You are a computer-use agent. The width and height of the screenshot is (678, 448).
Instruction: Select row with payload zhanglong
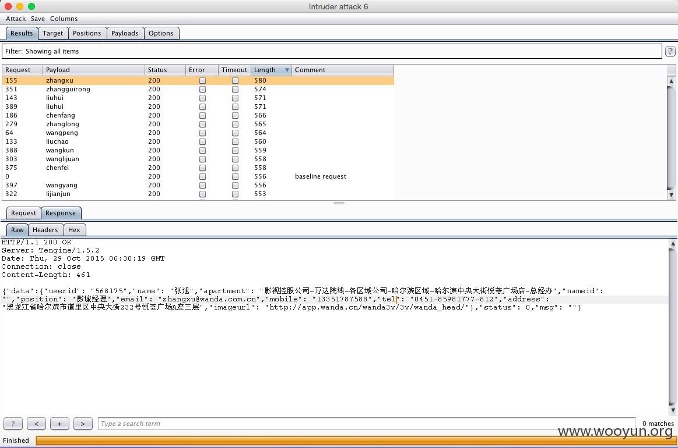(198, 125)
